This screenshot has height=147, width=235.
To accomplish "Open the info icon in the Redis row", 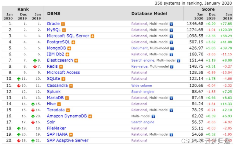I will (x=172, y=67).
